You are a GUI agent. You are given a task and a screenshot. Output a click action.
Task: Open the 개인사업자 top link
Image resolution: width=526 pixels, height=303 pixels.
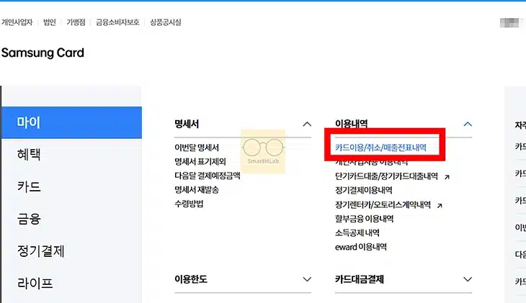pos(17,22)
